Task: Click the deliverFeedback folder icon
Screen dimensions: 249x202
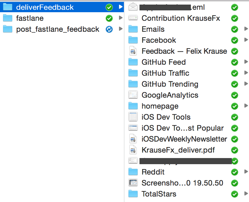Action: pos(7,7)
